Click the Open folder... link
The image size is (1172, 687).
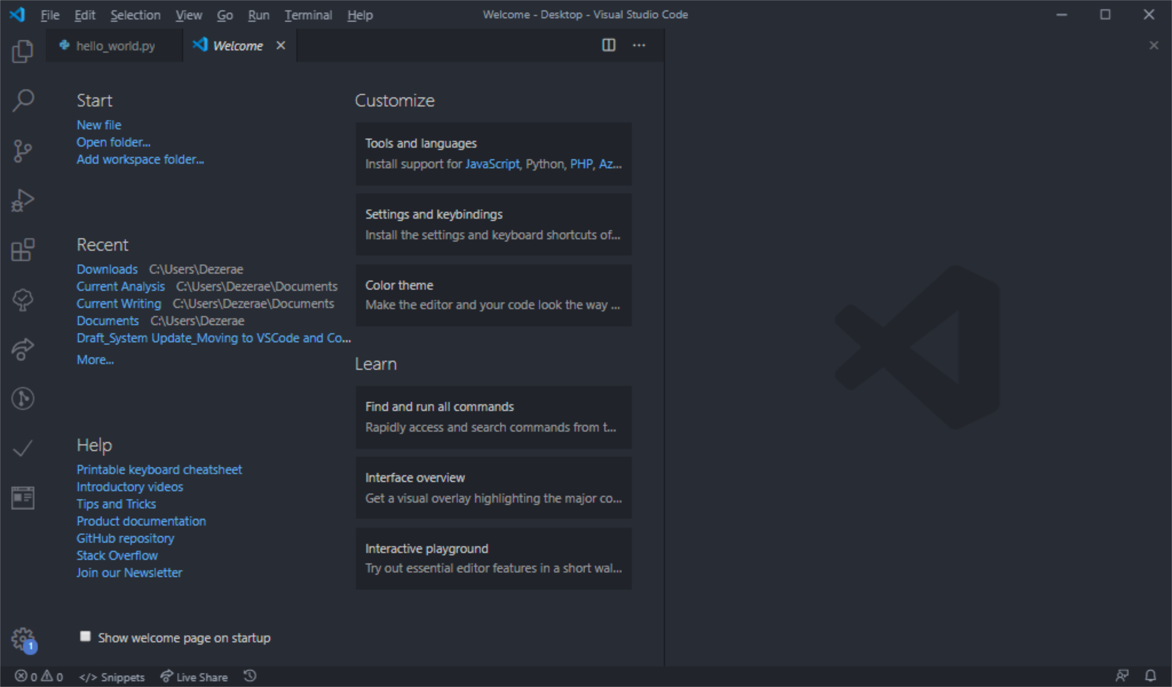(x=113, y=142)
